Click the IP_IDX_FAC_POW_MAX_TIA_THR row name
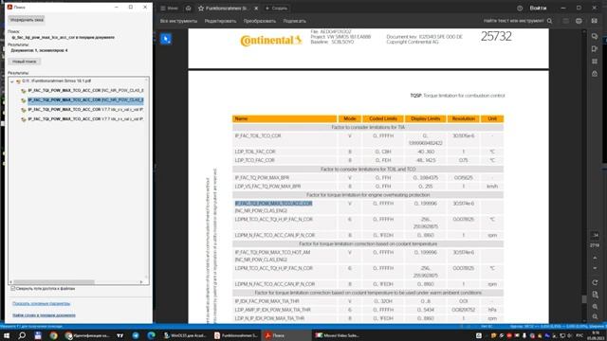Viewport: 607px width, 341px height. point(267,301)
